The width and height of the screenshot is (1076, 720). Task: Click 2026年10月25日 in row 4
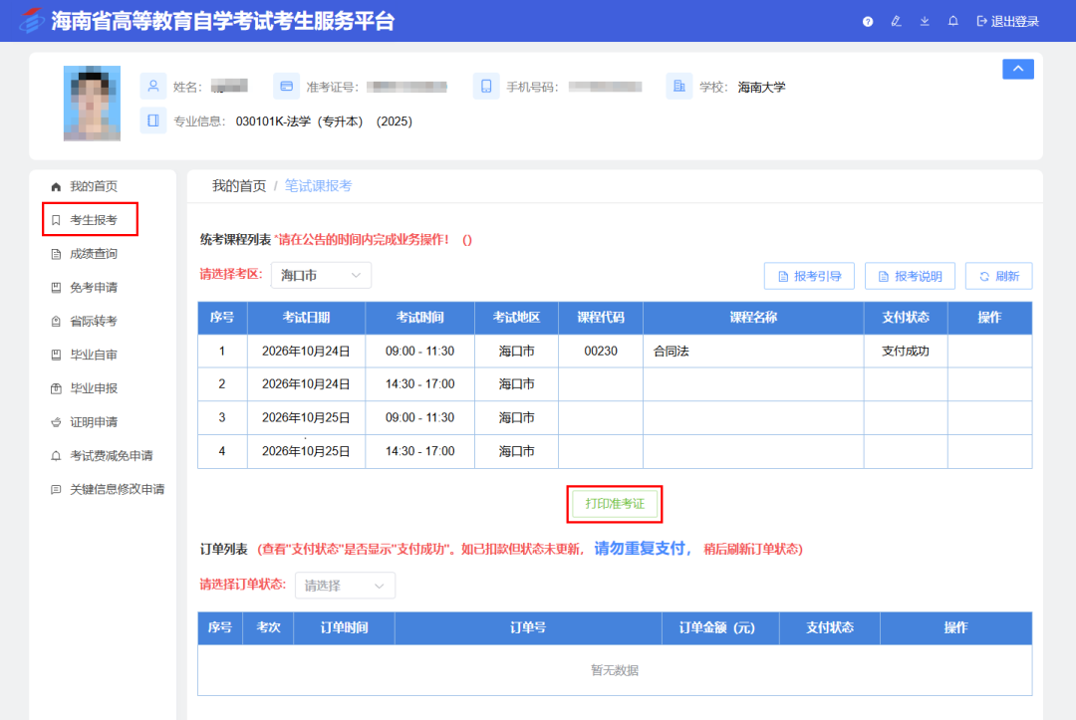pos(306,451)
